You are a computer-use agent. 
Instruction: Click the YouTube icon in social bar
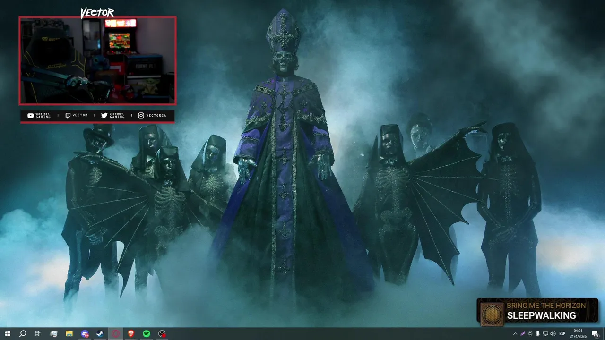pos(30,115)
